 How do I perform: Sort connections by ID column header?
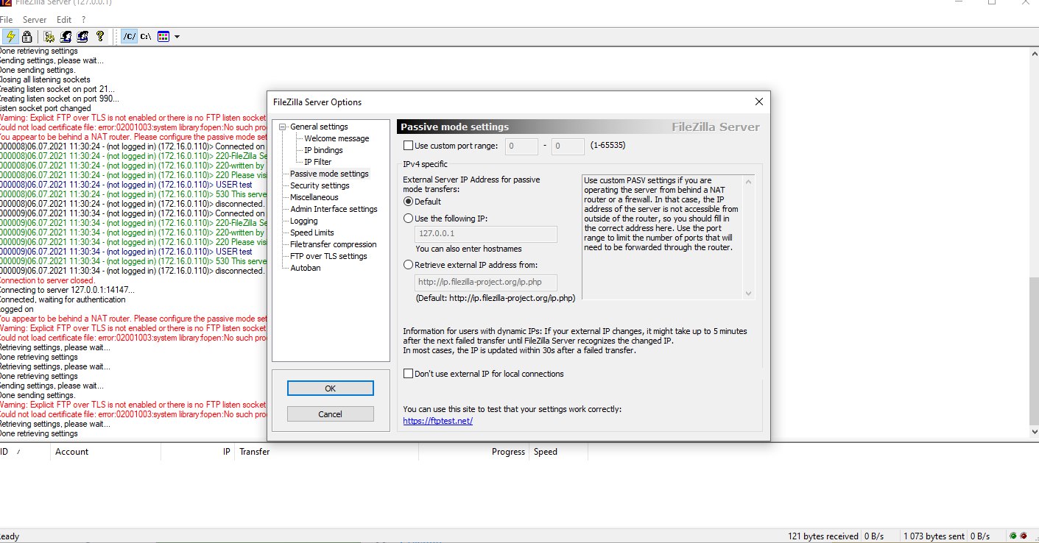click(x=24, y=452)
